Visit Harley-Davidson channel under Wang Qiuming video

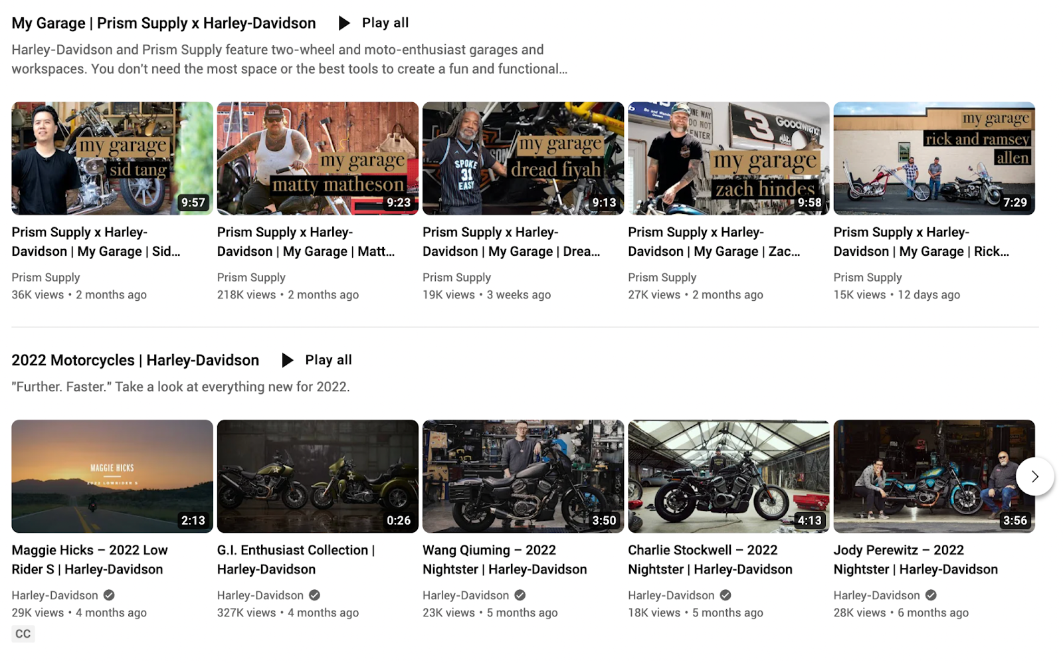[466, 595]
